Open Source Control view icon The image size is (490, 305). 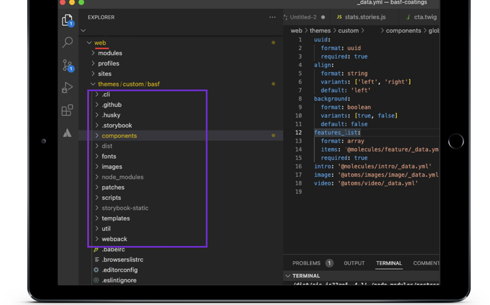(67, 65)
